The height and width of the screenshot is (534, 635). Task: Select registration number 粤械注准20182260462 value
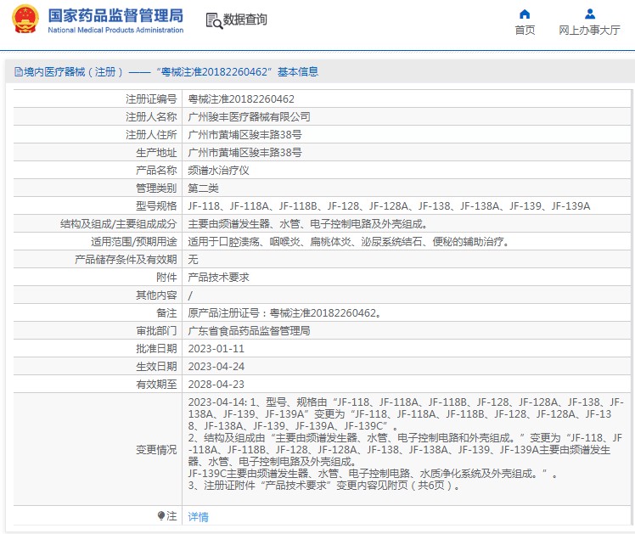(x=241, y=99)
